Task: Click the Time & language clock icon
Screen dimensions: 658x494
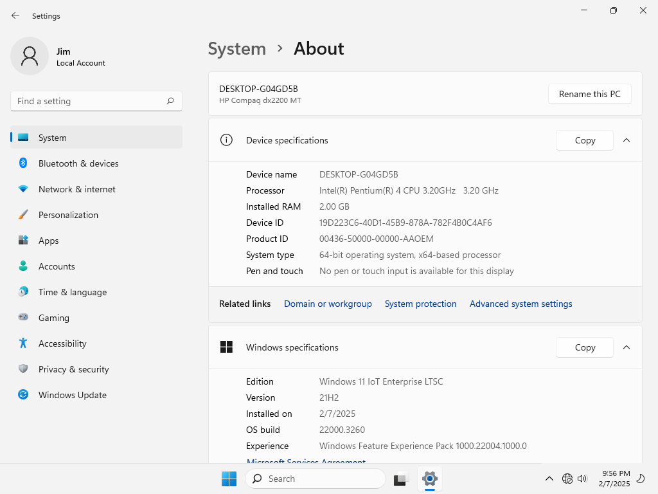Action: tap(23, 291)
